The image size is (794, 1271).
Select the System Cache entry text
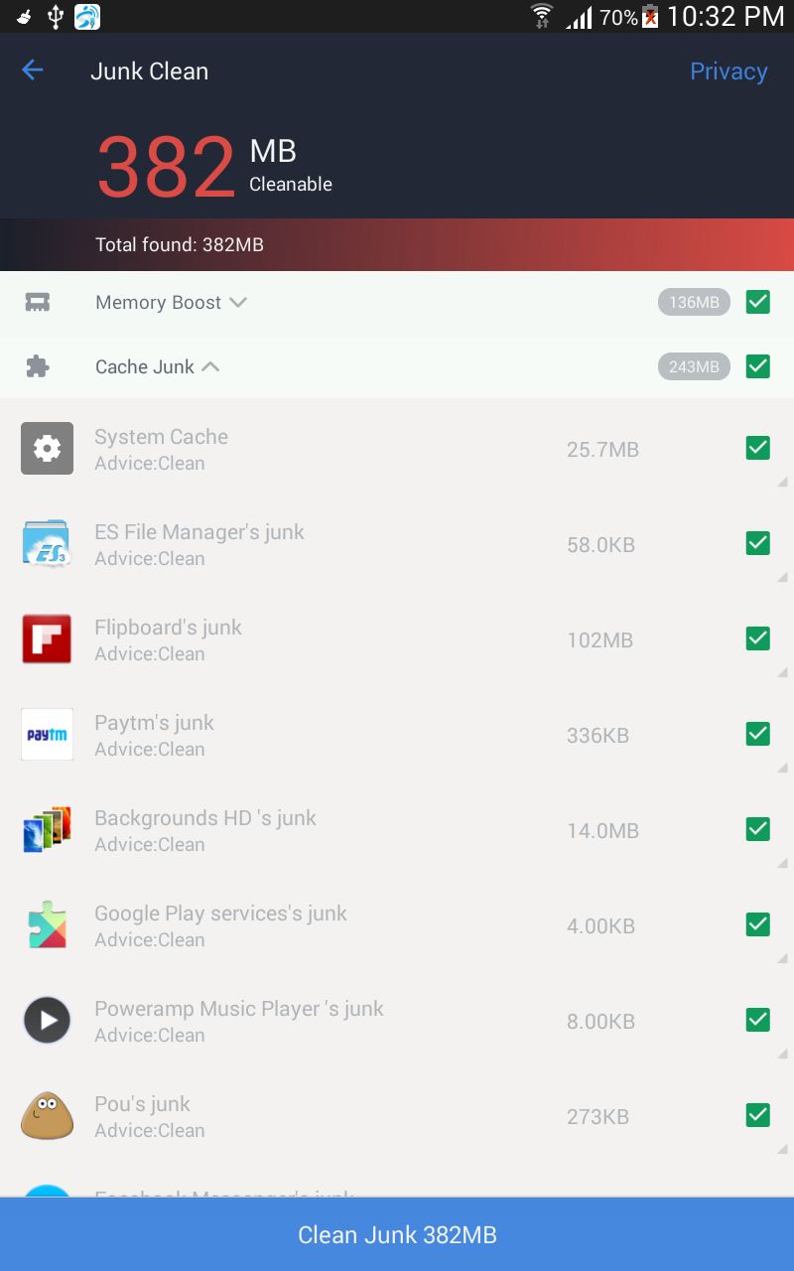[161, 437]
